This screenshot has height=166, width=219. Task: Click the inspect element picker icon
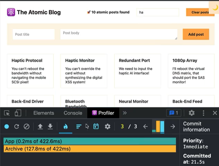click(x=7, y=113)
